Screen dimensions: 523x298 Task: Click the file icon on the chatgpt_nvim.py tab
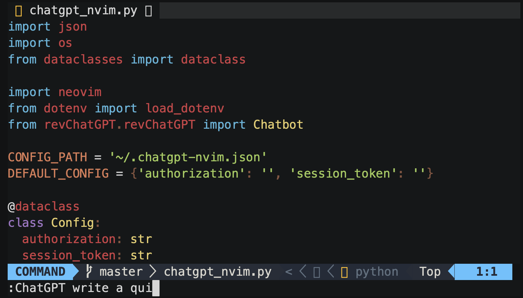point(19,11)
